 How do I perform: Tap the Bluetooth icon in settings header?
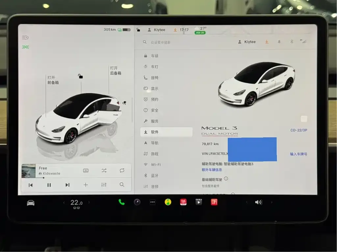point(292,41)
